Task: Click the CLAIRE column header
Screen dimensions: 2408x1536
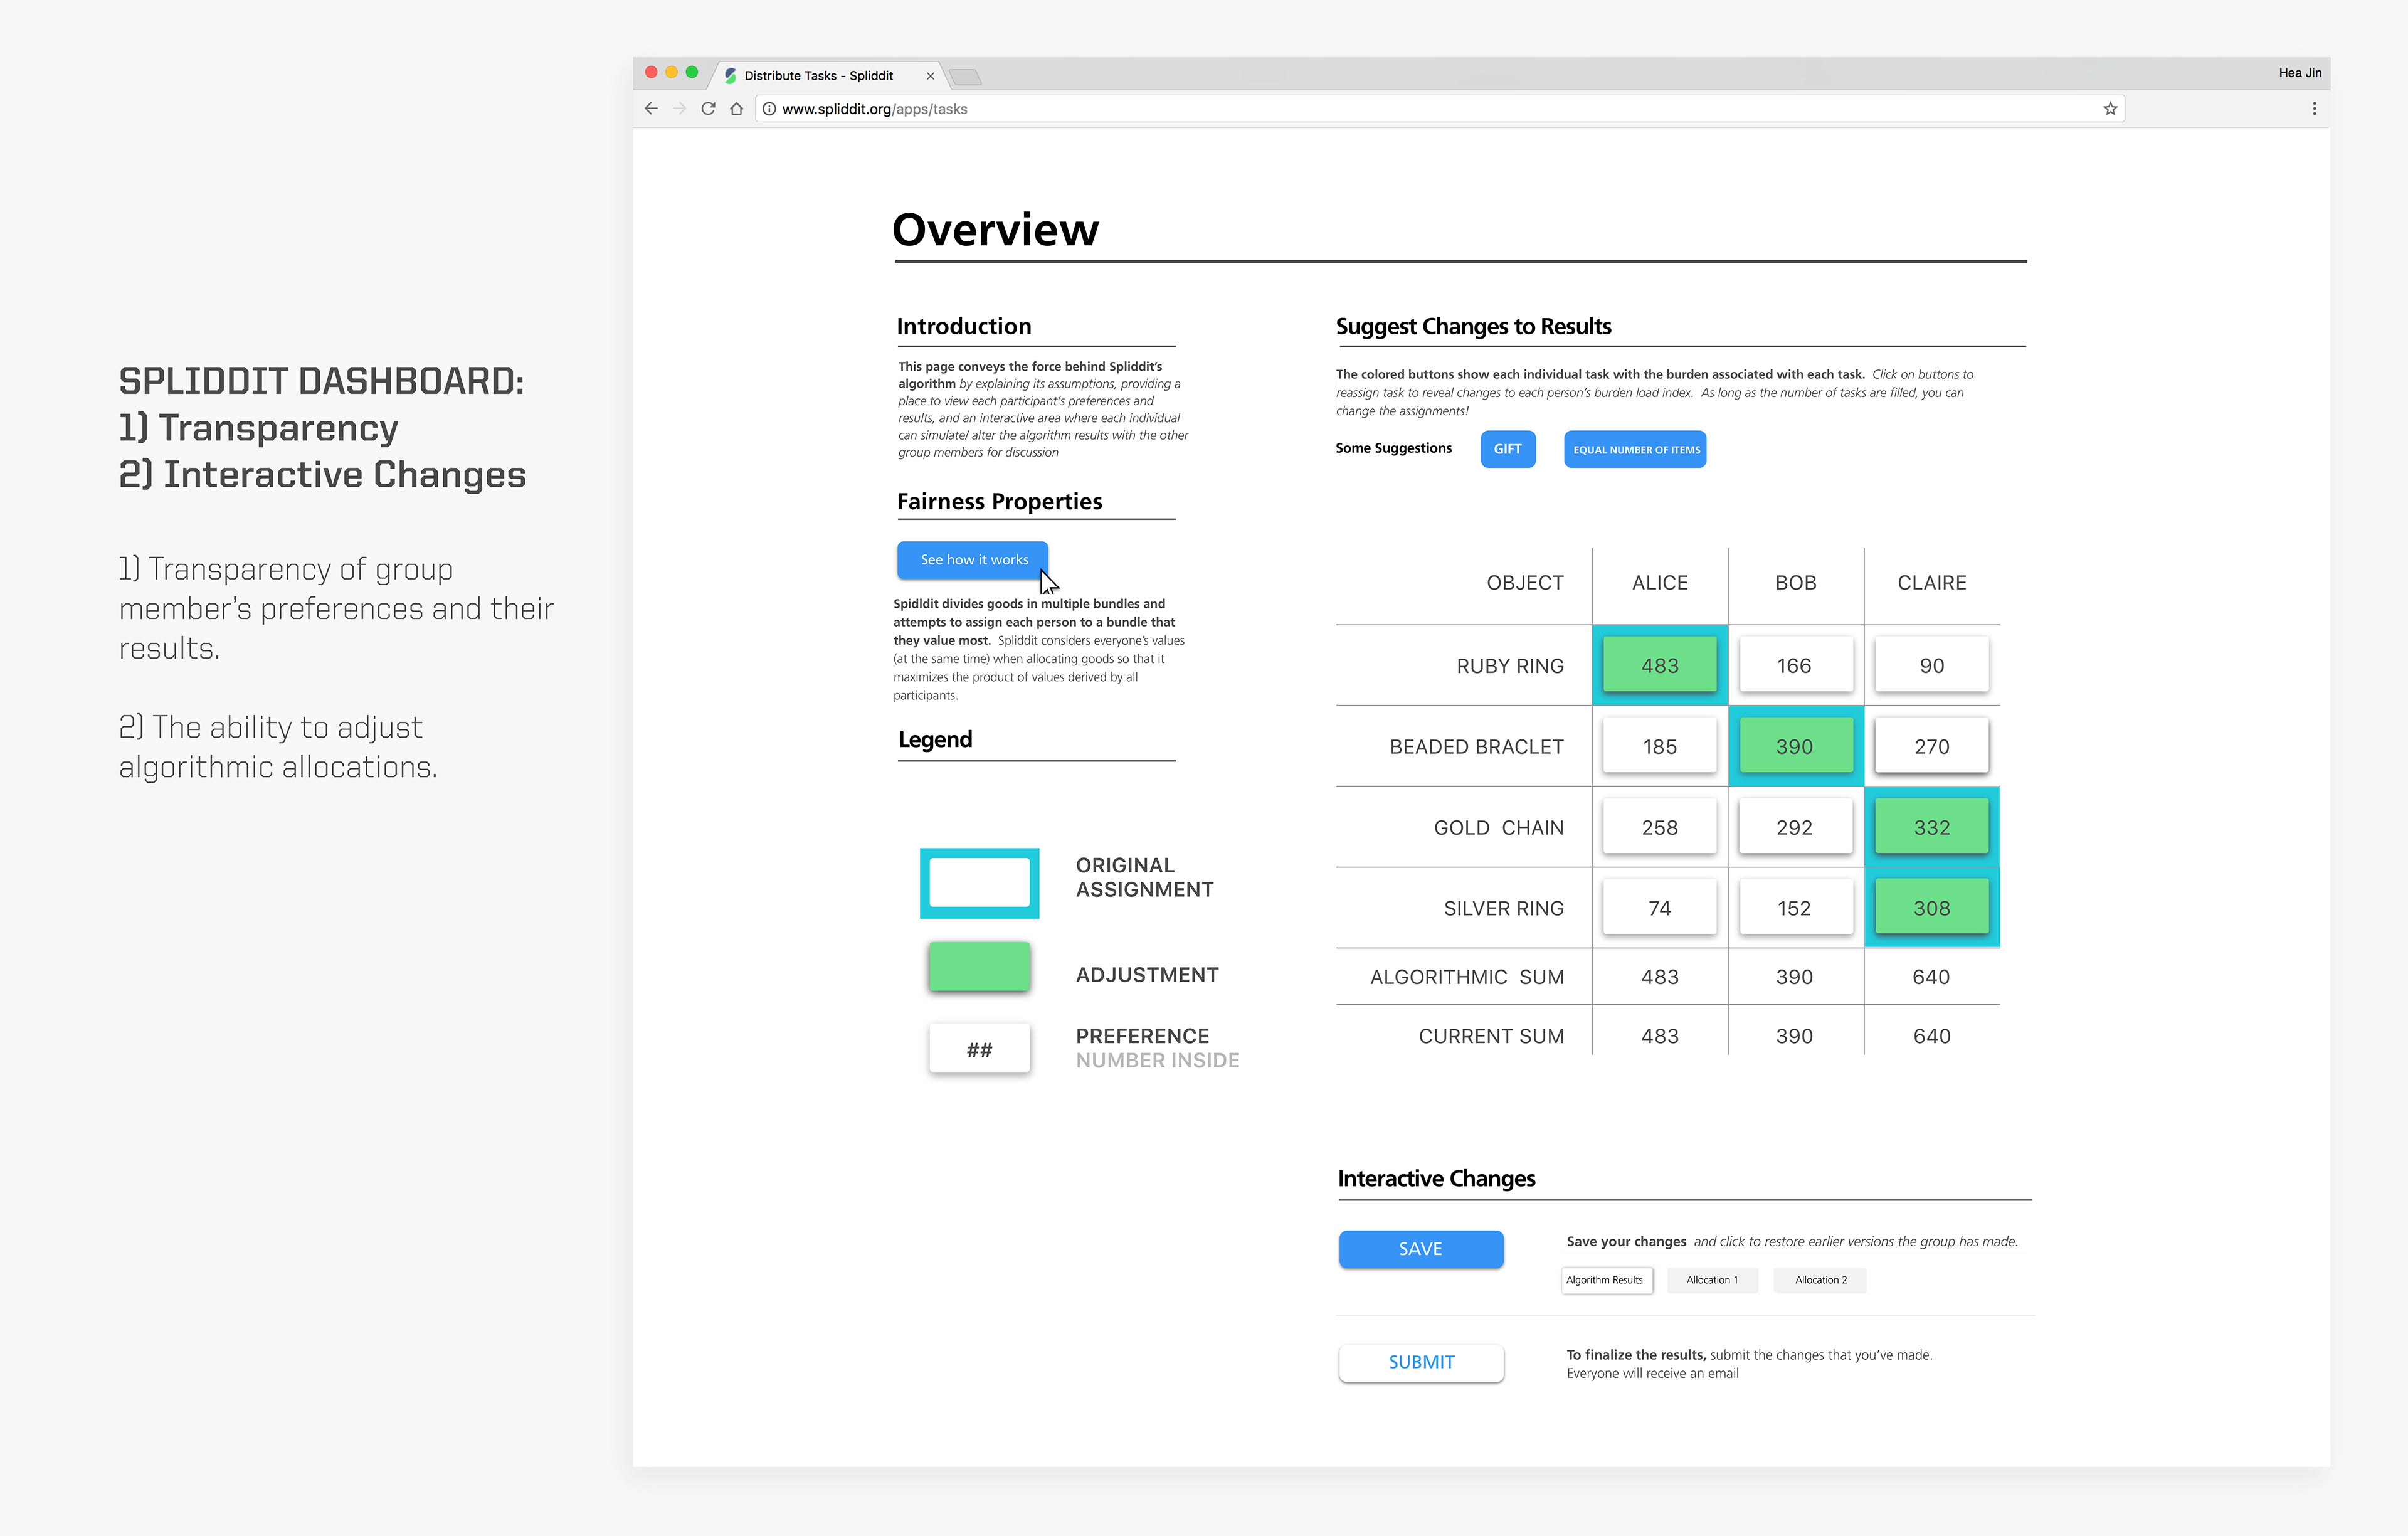Action: tap(1932, 583)
